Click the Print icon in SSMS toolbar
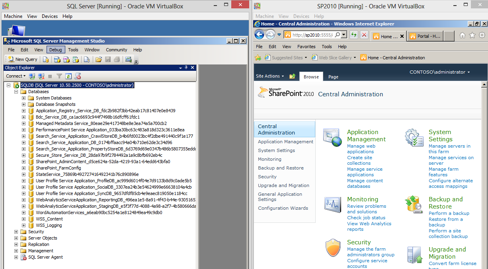Screen dimensions: 488x269 [117, 59]
